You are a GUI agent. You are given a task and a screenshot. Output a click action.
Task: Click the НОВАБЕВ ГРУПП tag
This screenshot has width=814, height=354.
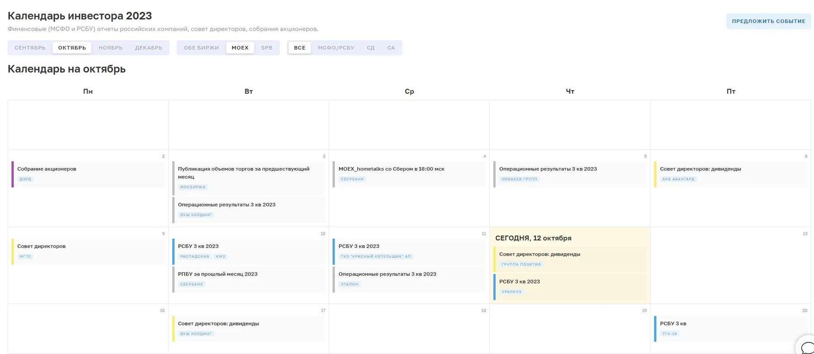(520, 179)
